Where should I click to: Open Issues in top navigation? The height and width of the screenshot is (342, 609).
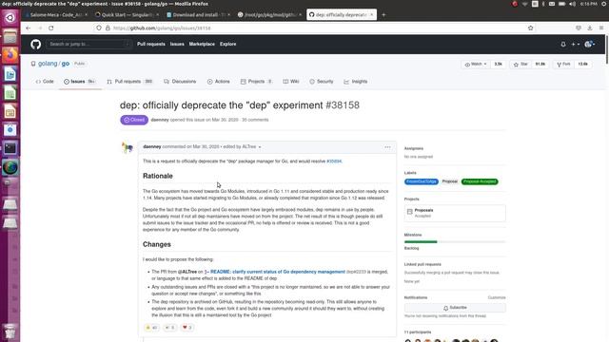(177, 45)
